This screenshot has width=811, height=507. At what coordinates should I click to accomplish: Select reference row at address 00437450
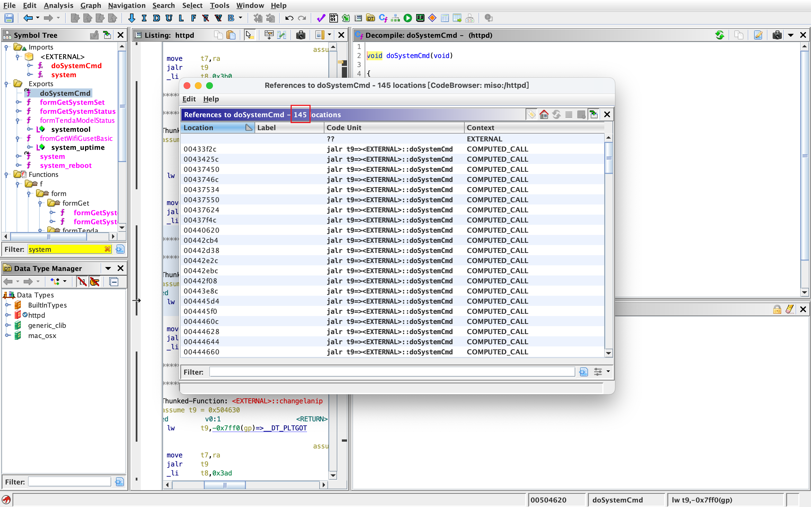coord(201,169)
